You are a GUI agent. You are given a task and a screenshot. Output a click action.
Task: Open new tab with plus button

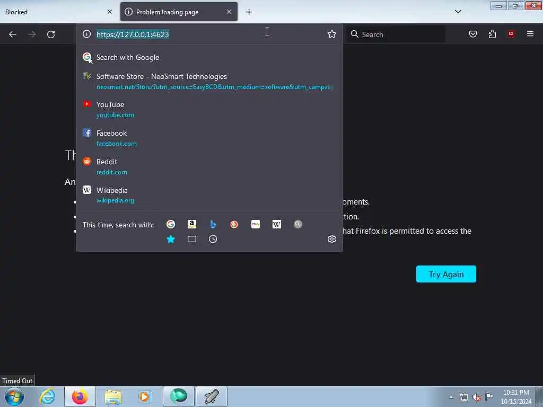point(249,12)
